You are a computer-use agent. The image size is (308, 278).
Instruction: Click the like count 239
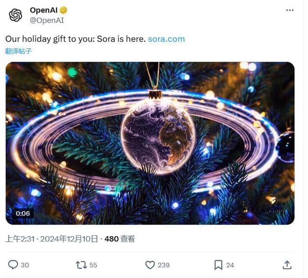[163, 265]
